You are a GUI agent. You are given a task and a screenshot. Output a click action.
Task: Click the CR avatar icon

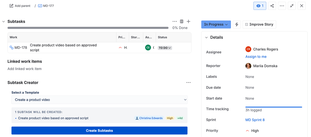248,49
